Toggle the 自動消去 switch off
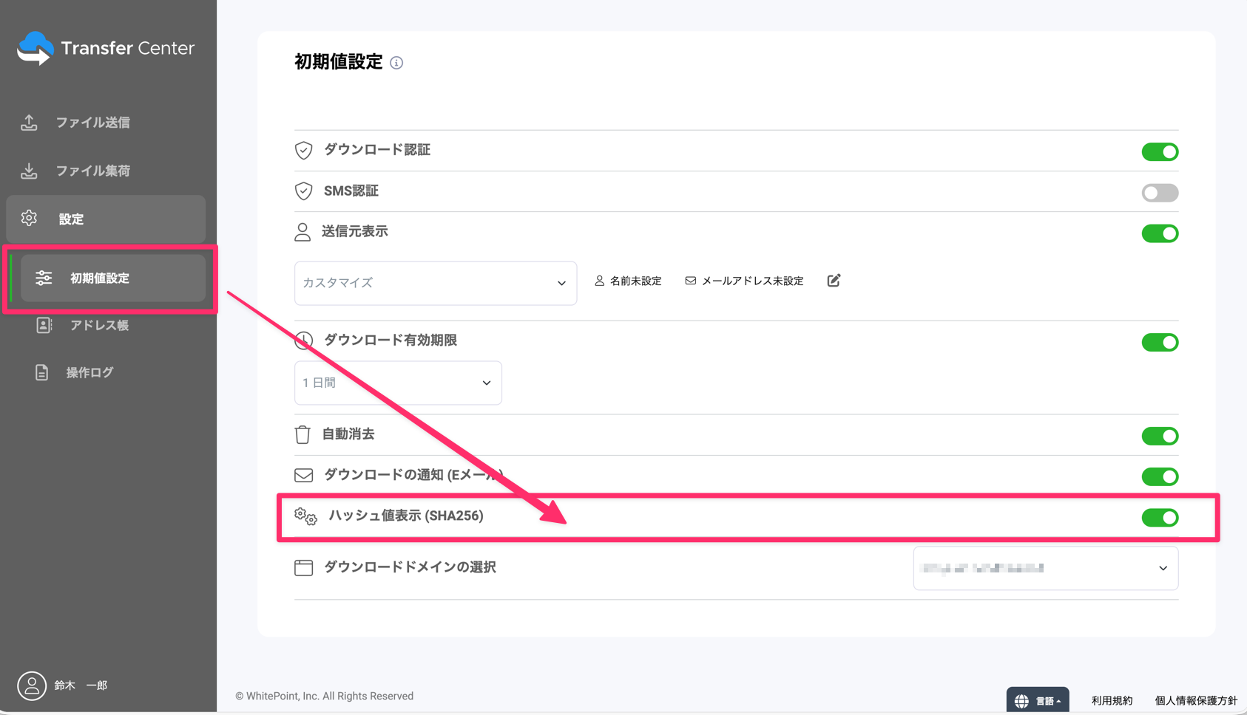1247x715 pixels. pos(1159,436)
